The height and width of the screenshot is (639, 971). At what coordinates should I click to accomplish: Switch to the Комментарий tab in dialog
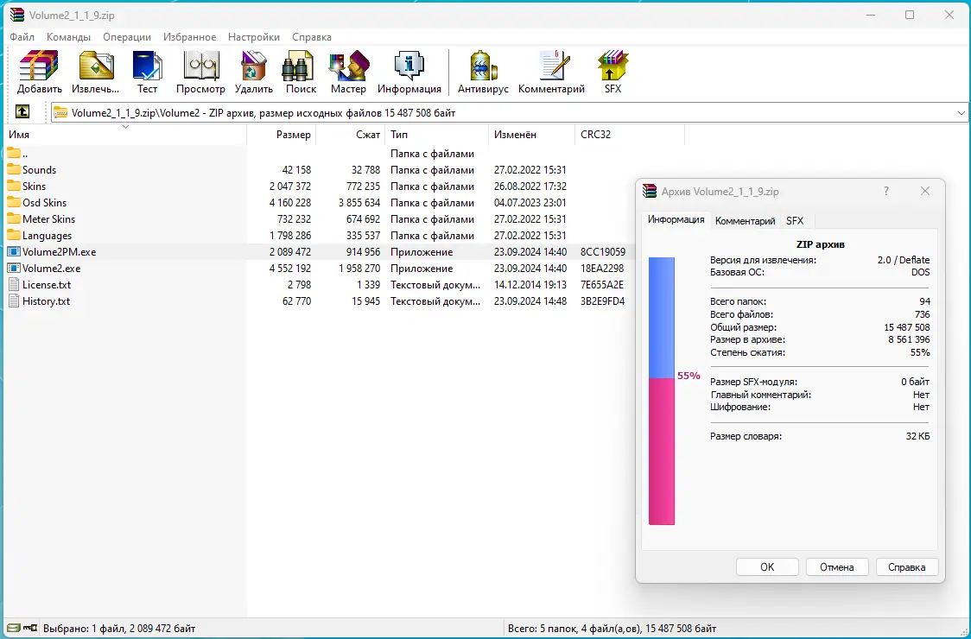point(745,220)
